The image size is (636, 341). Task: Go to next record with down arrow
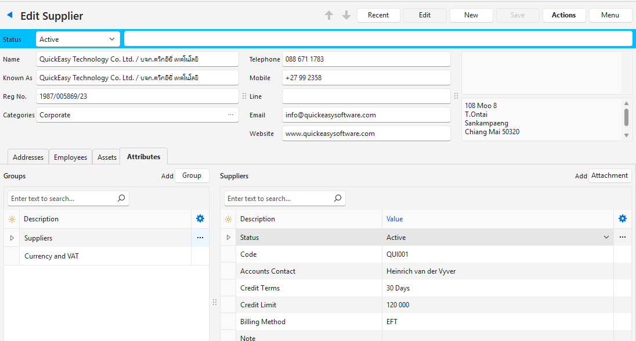(346, 16)
